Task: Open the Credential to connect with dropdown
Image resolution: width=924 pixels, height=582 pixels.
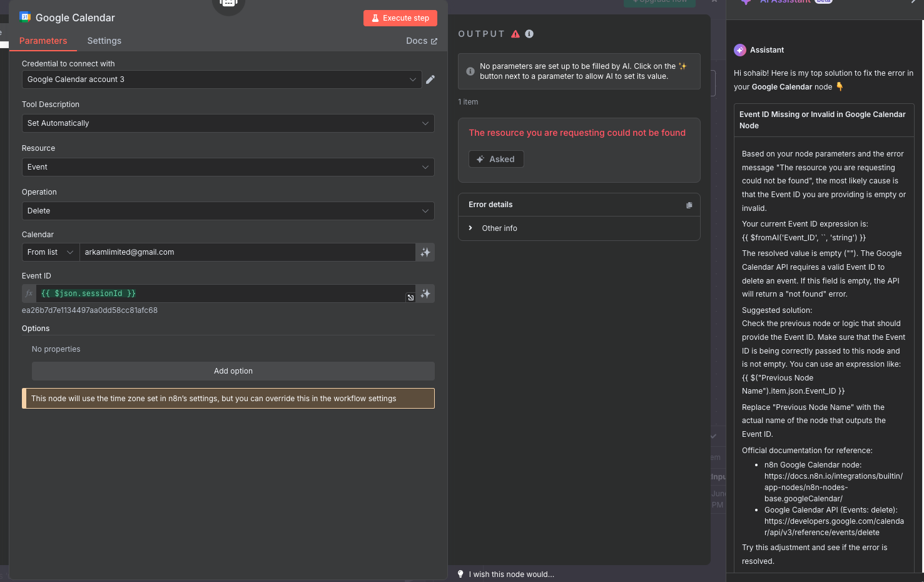Action: tap(221, 79)
